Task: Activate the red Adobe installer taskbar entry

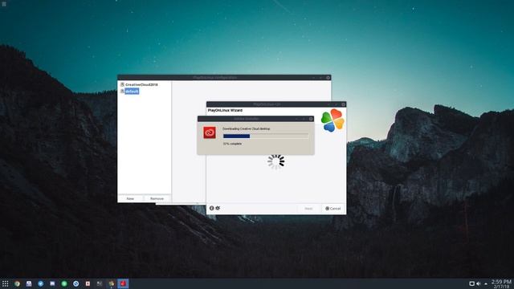Action: pyautogui.click(x=123, y=283)
